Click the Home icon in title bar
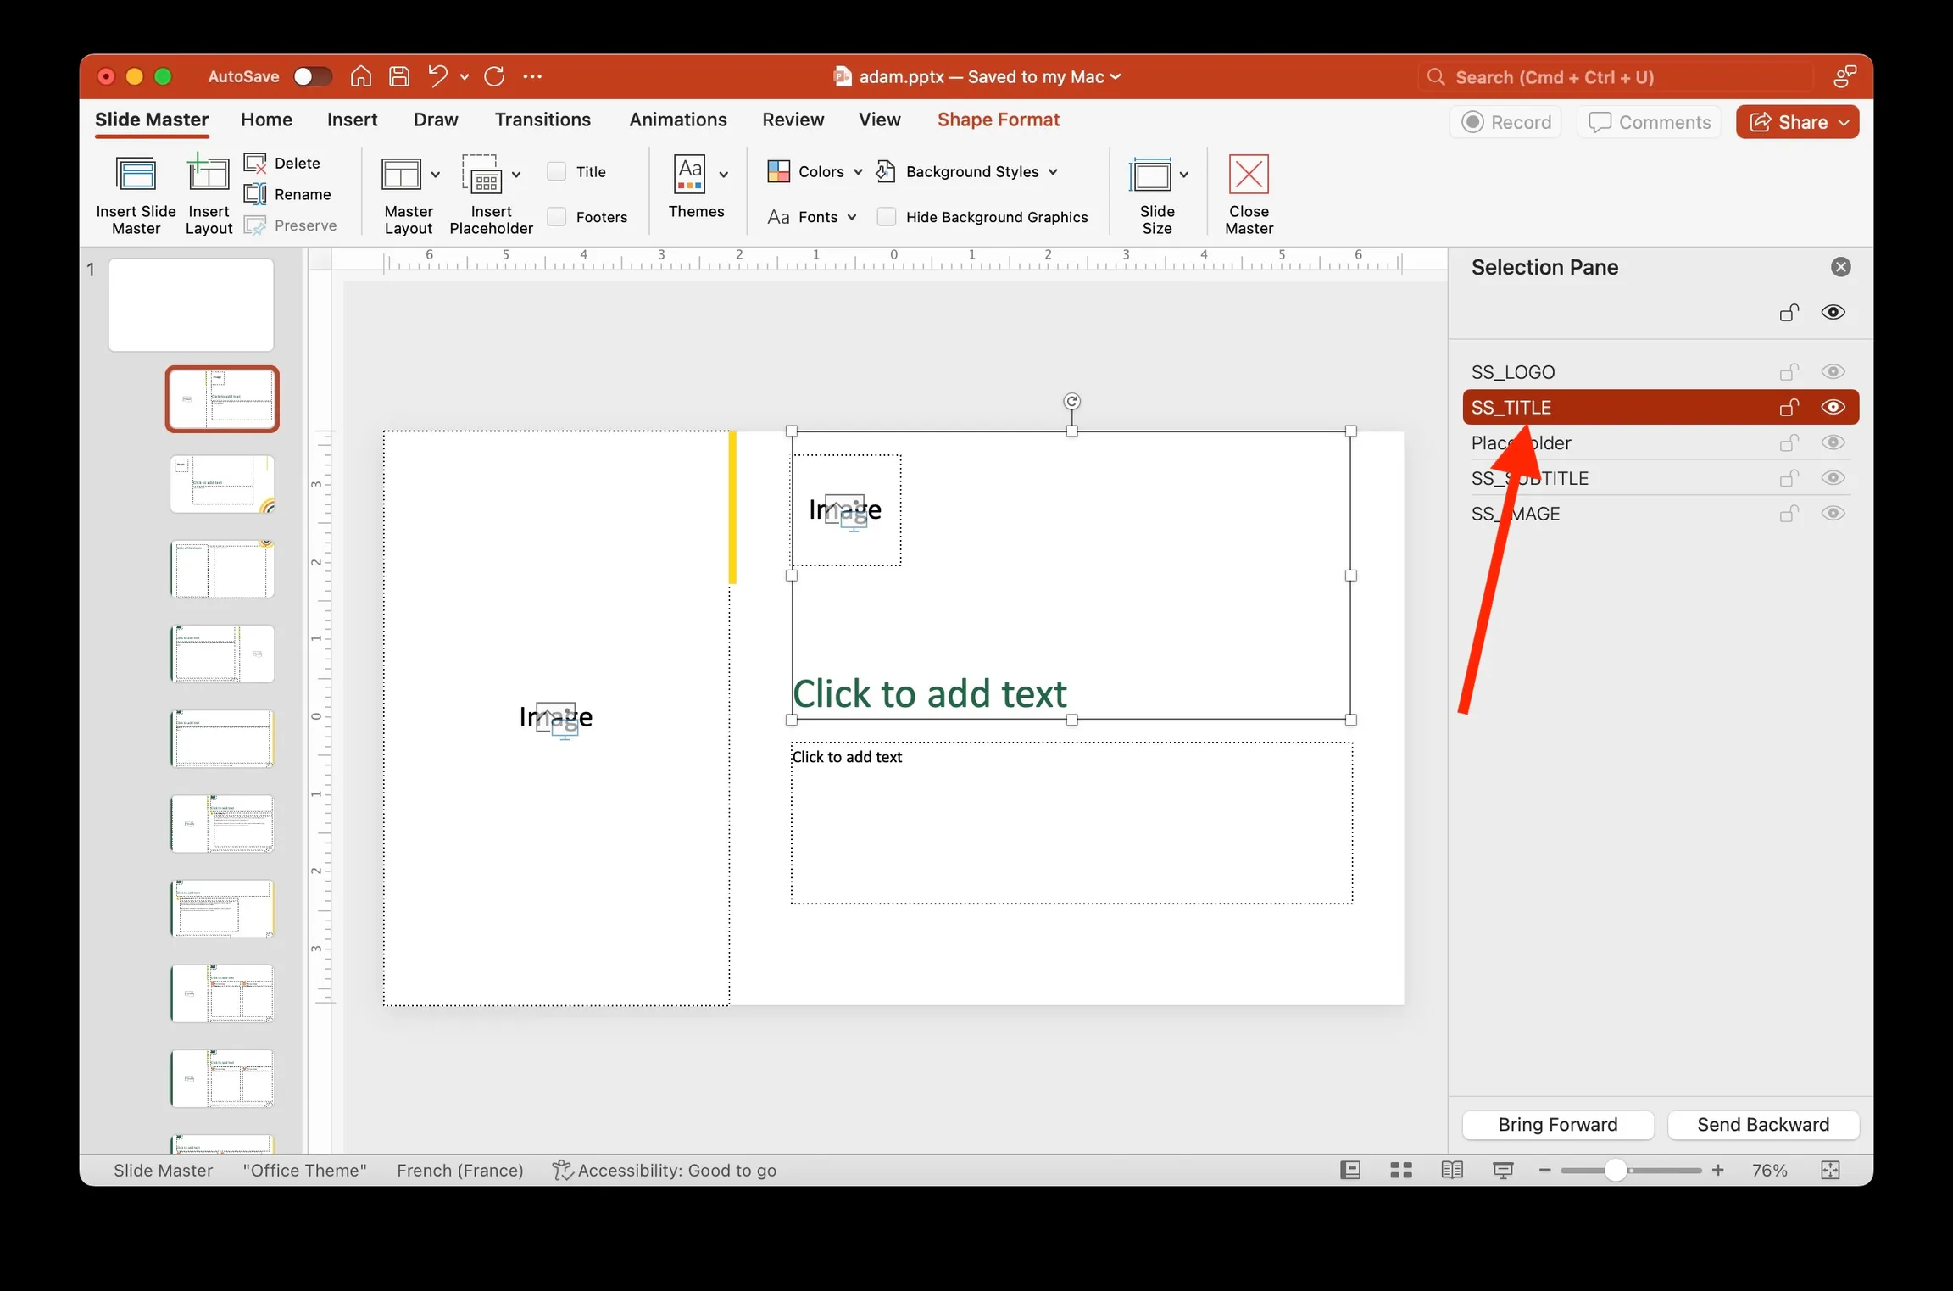Screen dimensions: 1953x1291 tap(361, 76)
